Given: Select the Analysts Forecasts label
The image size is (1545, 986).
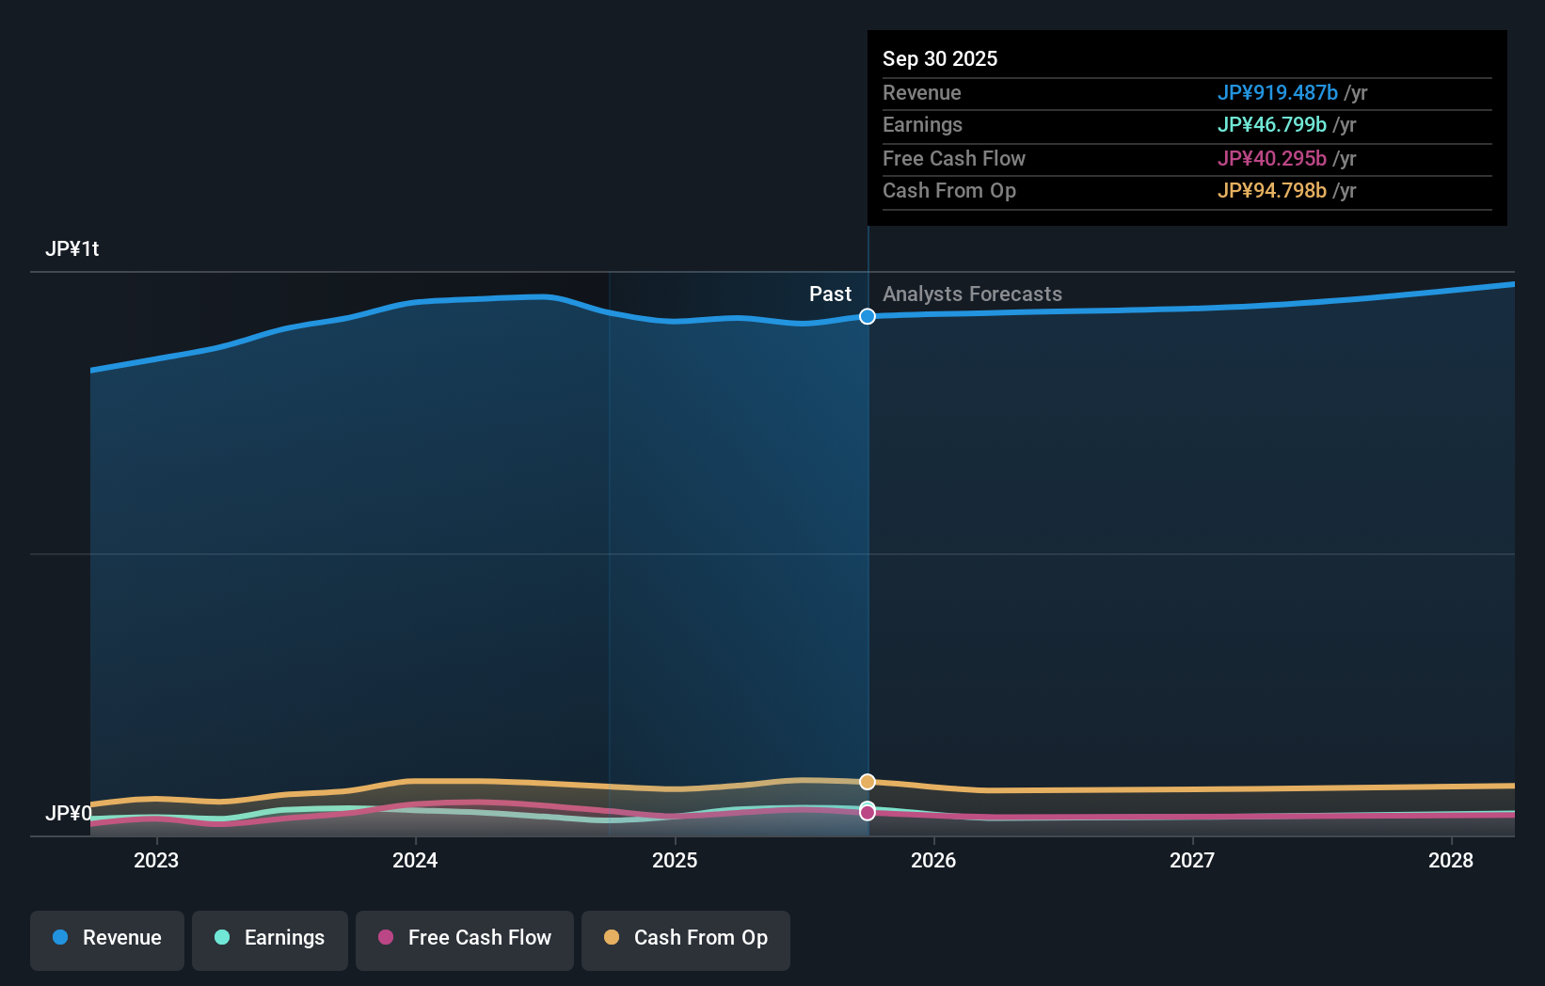Looking at the screenshot, I should click(971, 294).
